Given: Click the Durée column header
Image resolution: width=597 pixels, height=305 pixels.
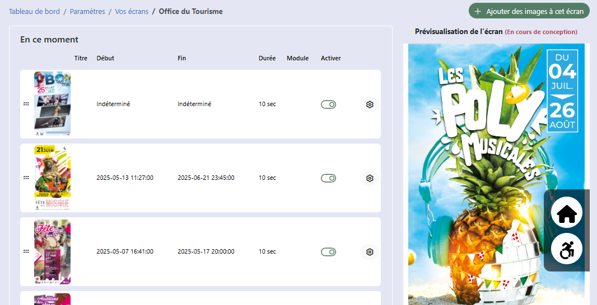Looking at the screenshot, I should 267,58.
